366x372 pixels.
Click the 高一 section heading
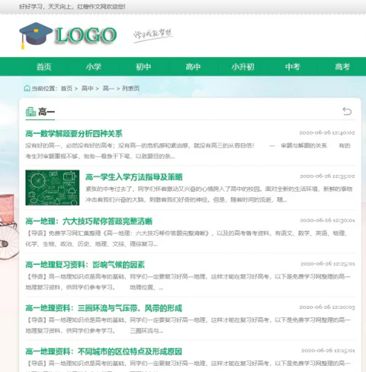coord(47,112)
